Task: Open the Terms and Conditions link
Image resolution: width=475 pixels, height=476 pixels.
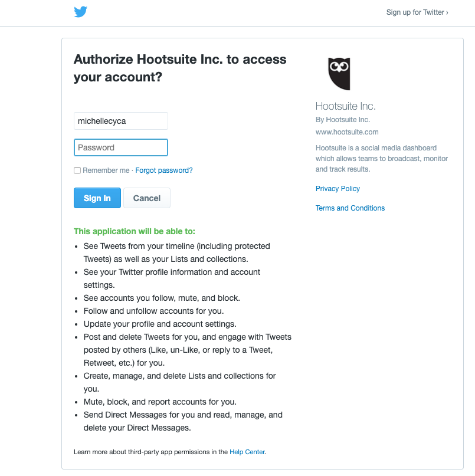Action: point(350,208)
